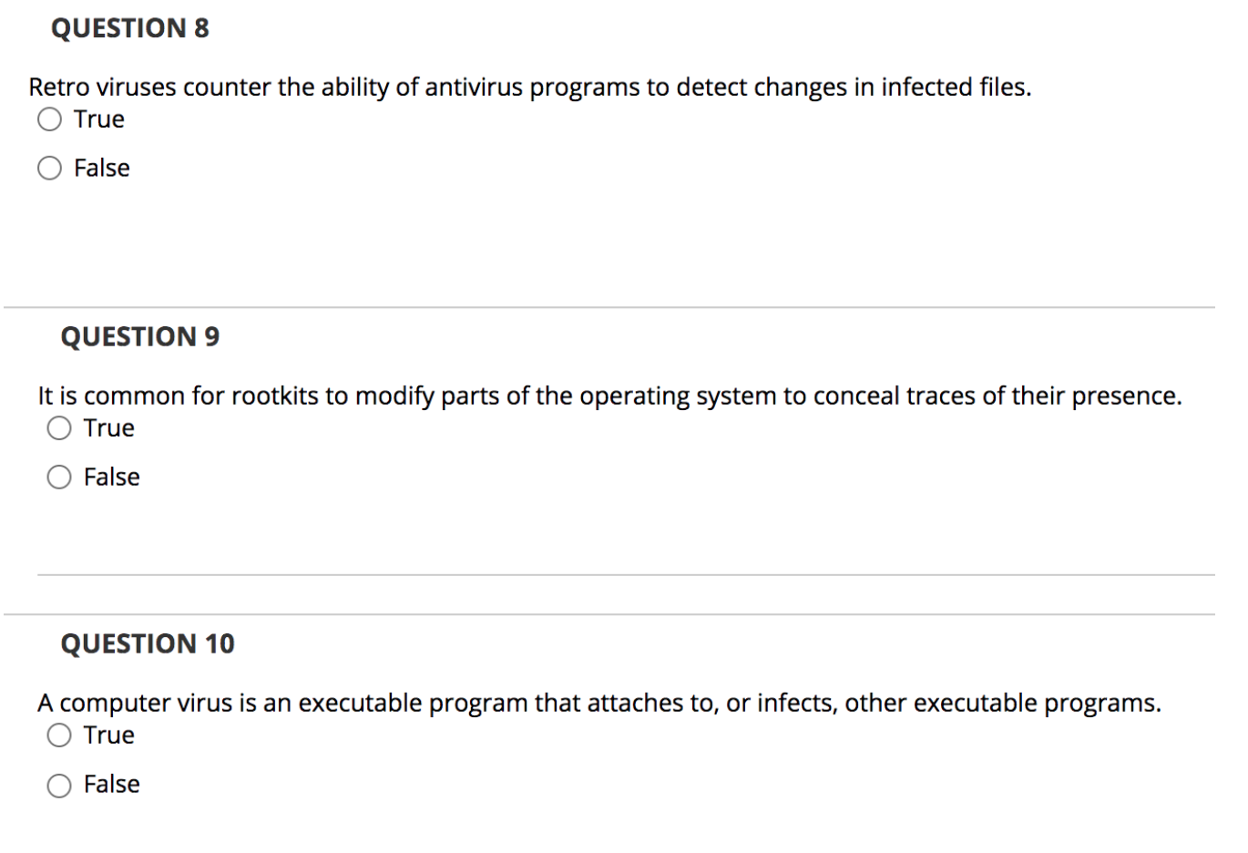
Task: Select False for Question 8
Action: click(x=48, y=167)
